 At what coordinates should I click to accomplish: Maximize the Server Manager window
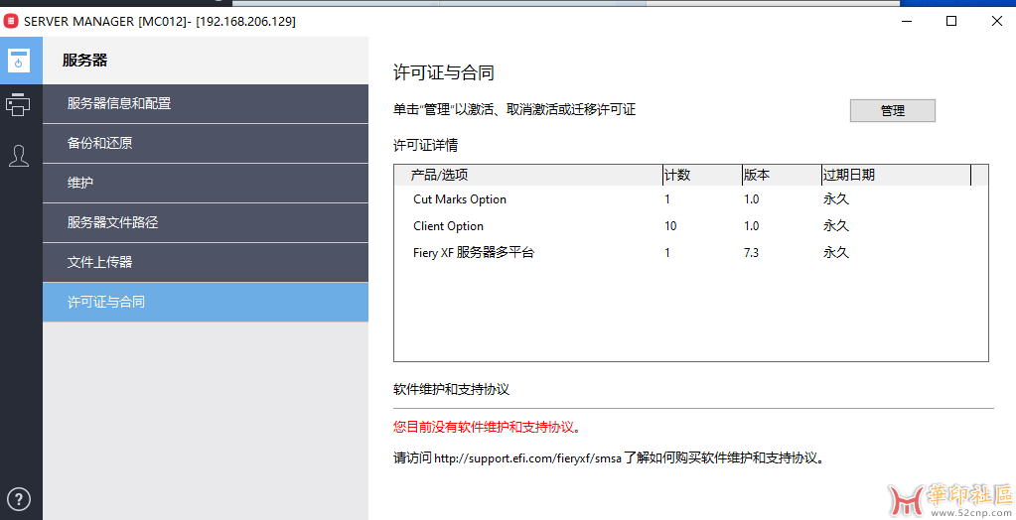[951, 22]
